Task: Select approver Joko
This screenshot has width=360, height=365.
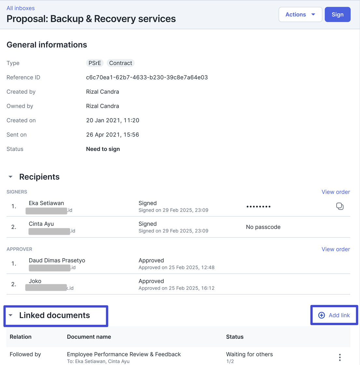Action: [x=35, y=281]
